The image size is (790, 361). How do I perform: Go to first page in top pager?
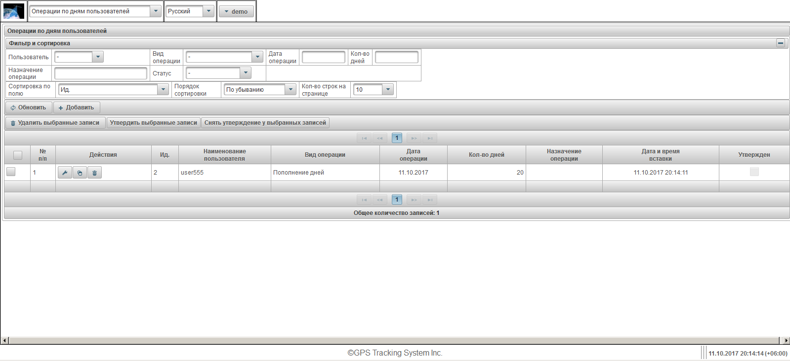tap(364, 138)
